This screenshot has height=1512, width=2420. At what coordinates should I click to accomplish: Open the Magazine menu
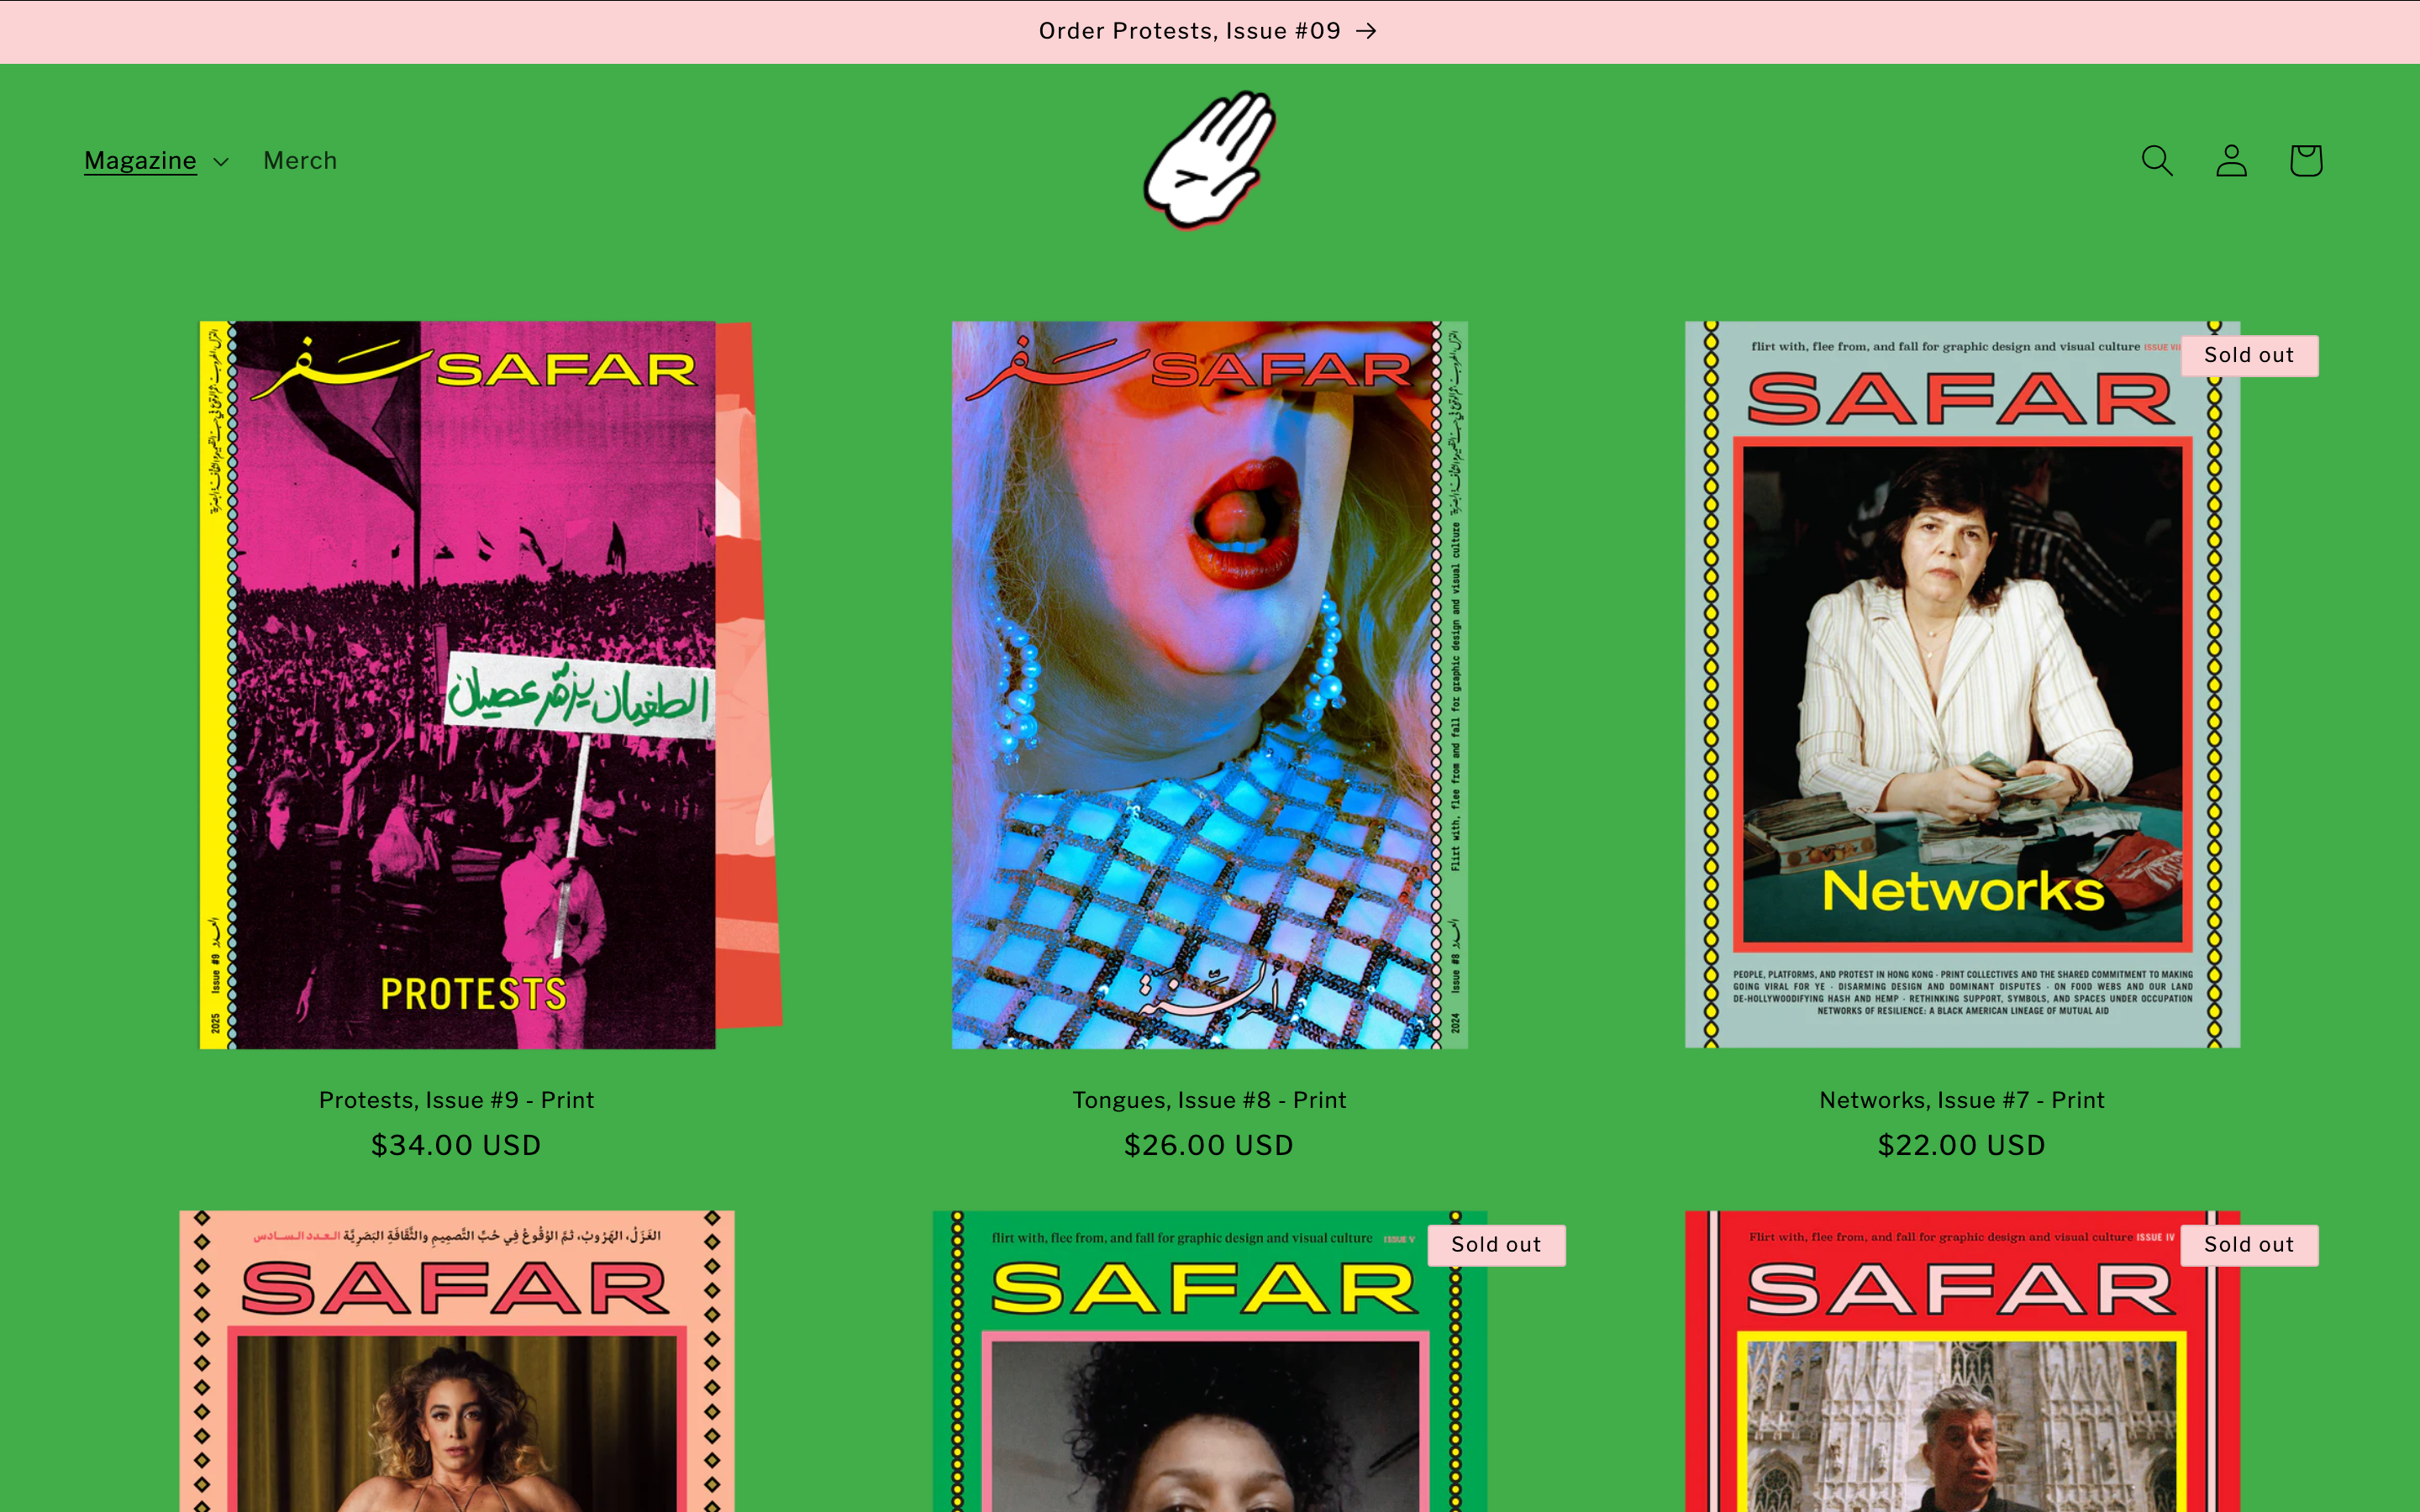140,161
